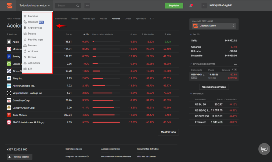272x162 pixels.
Task: Click the Tilray Inc. logo
Action: [9, 78]
